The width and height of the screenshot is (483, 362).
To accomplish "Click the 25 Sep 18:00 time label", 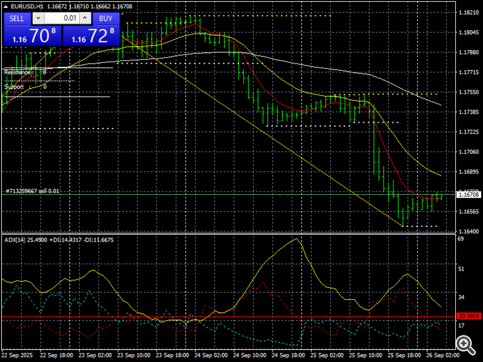I will (404, 355).
